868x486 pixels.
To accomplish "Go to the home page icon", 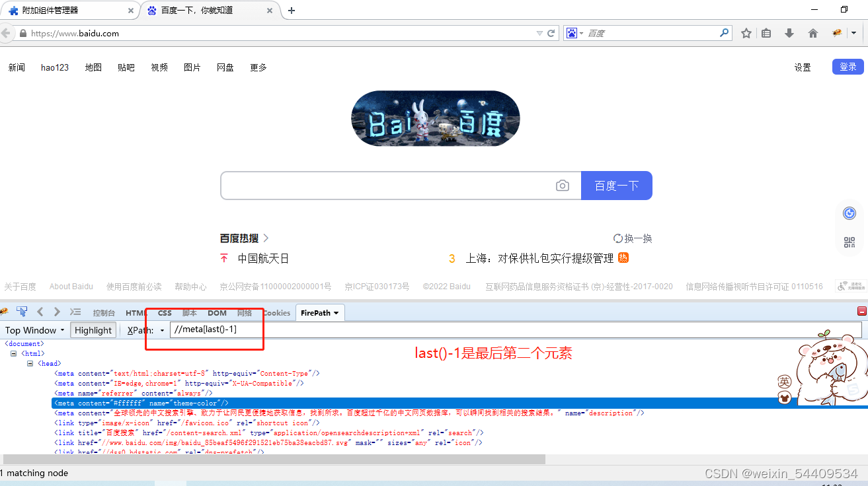I will pyautogui.click(x=813, y=33).
